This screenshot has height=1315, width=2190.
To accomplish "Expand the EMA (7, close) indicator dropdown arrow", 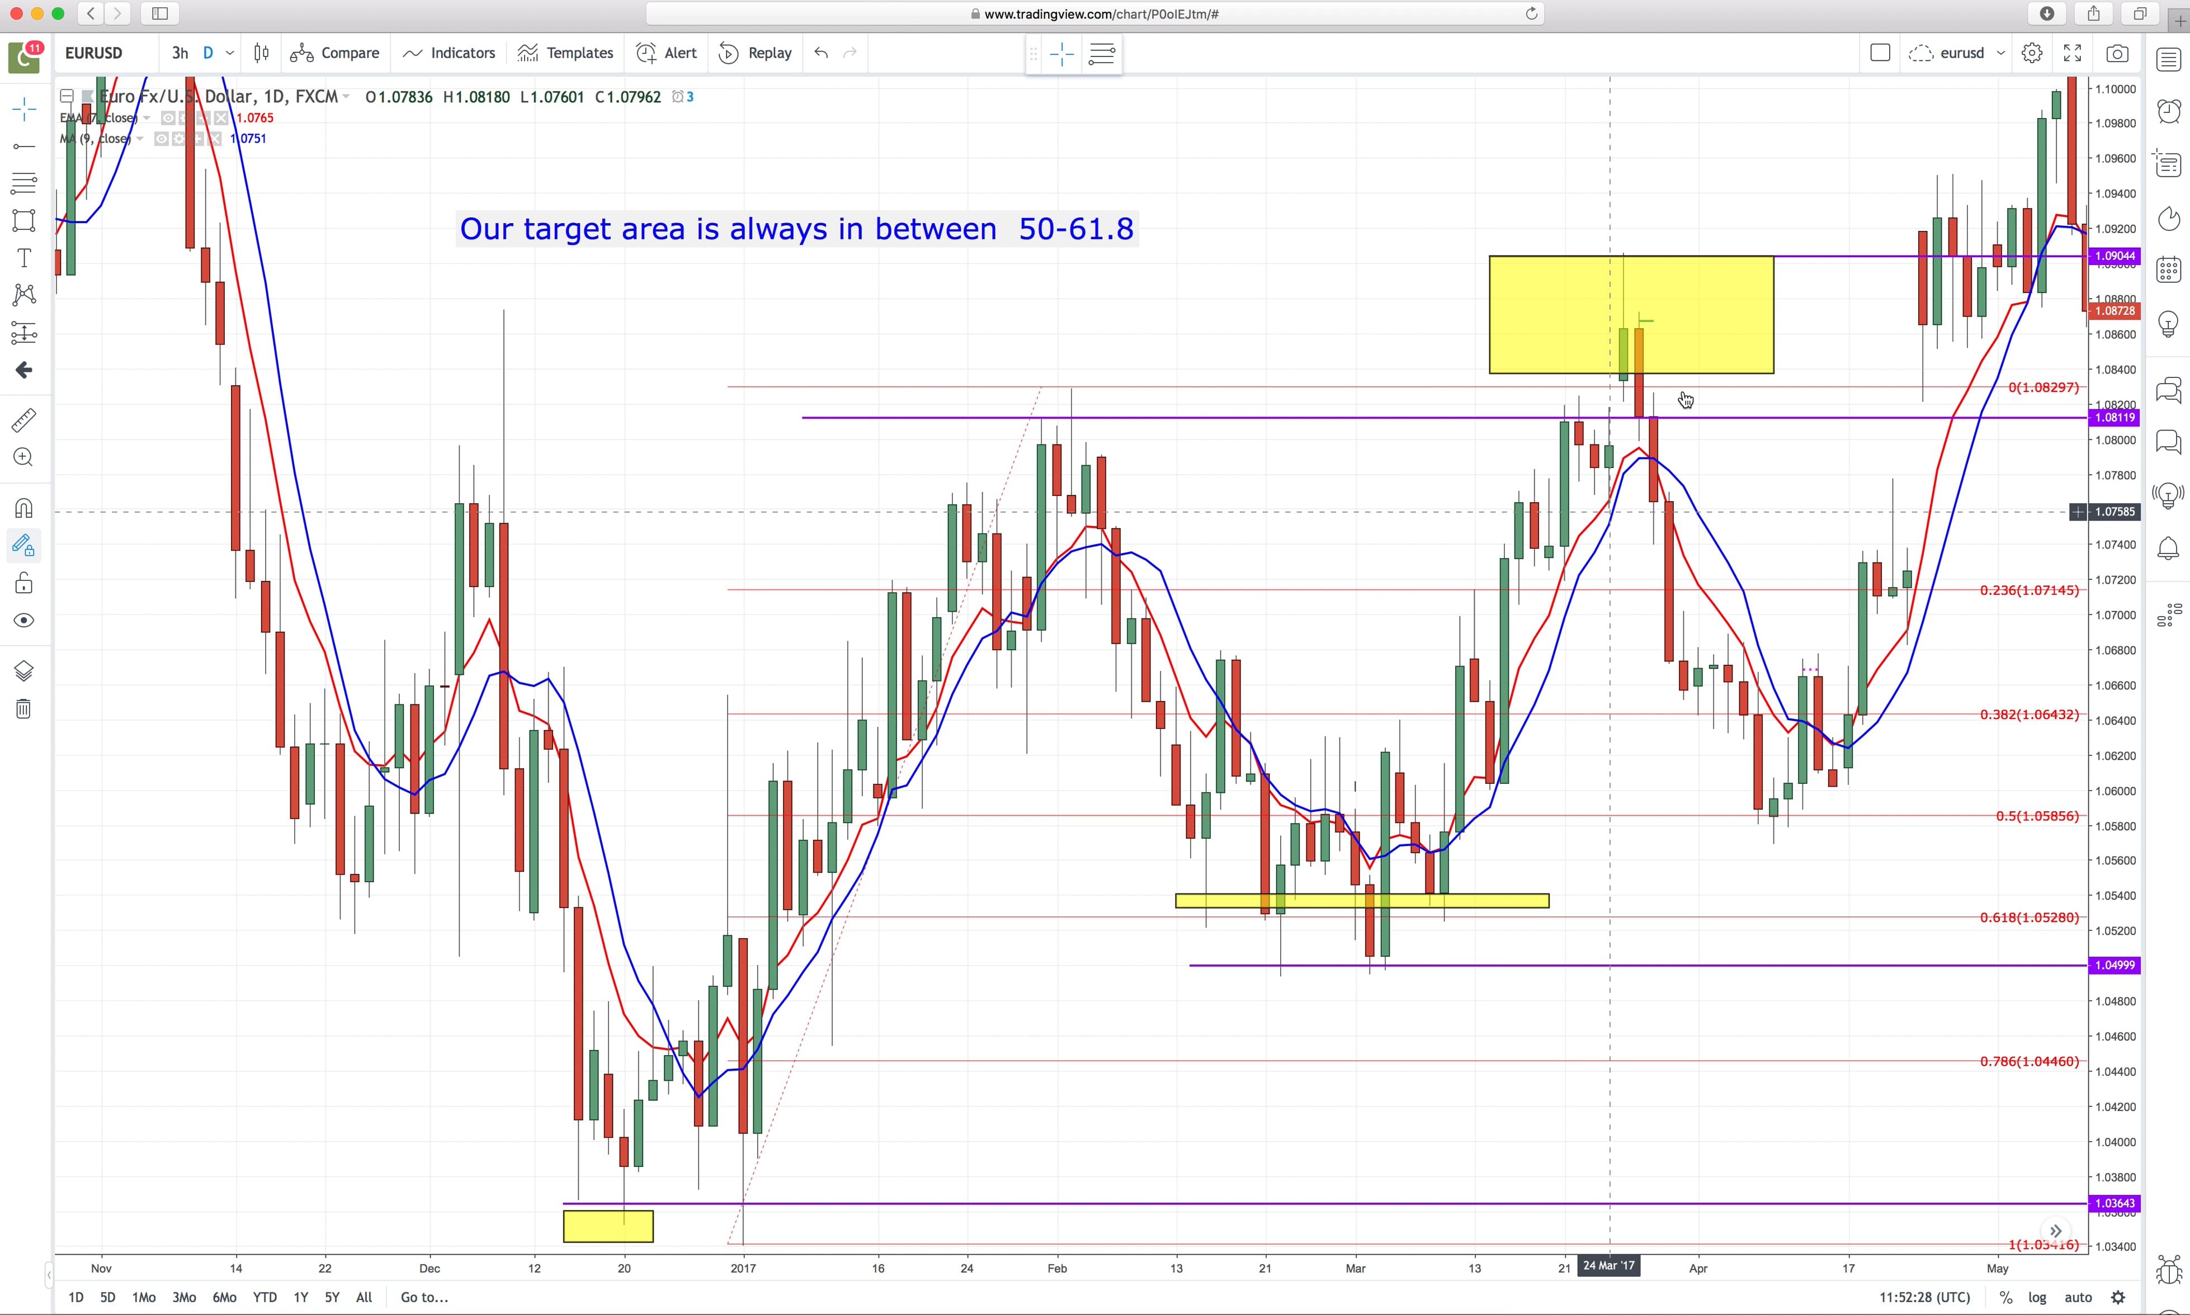I will [x=147, y=118].
